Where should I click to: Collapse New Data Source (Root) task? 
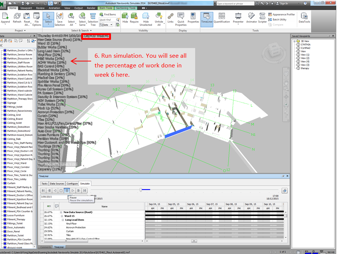click(x=61, y=212)
